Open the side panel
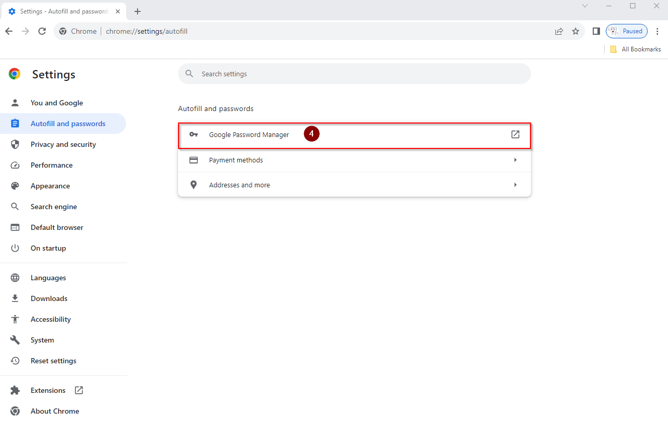 [596, 31]
